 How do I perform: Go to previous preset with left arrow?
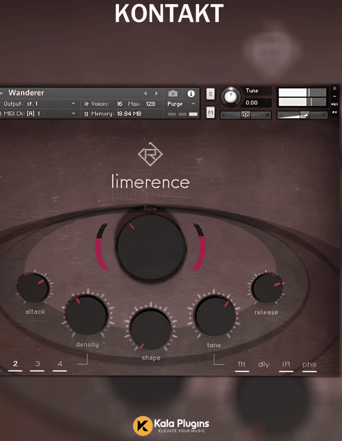145,93
